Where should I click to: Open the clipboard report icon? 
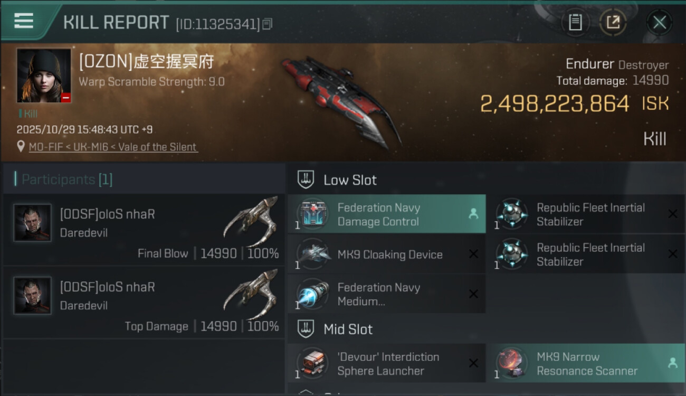click(575, 23)
